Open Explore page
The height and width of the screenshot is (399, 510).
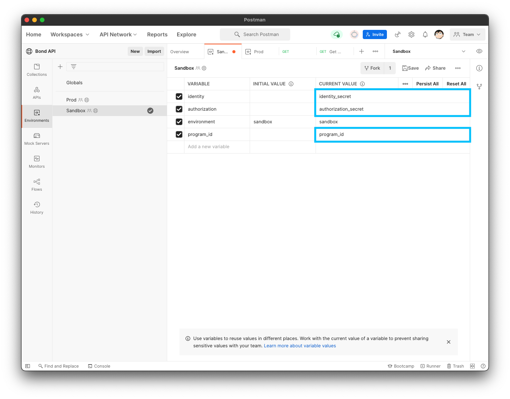click(186, 34)
